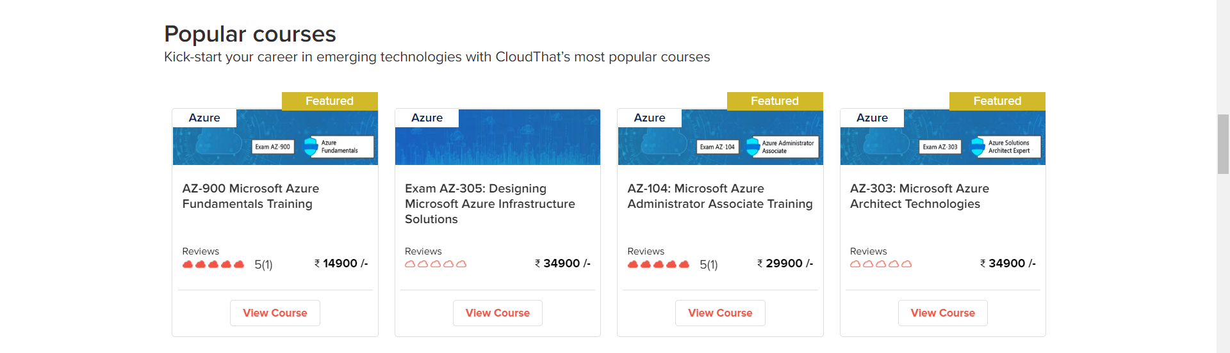
Task: Open AZ-303 Microsoft Azure Architect Technologies title
Action: [919, 196]
